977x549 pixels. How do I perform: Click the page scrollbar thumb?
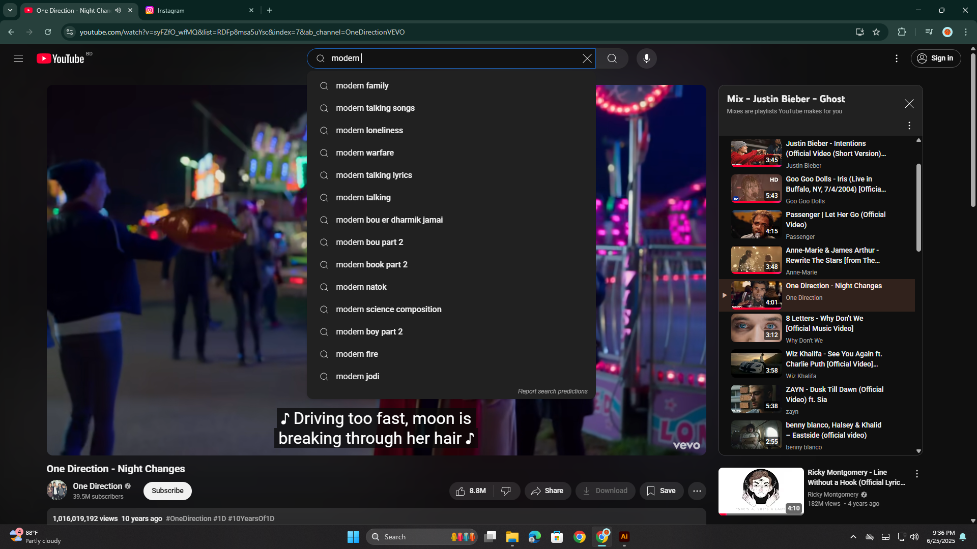pos(973,130)
